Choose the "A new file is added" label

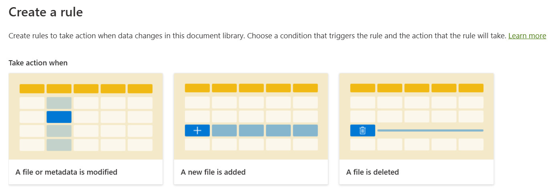pos(213,172)
